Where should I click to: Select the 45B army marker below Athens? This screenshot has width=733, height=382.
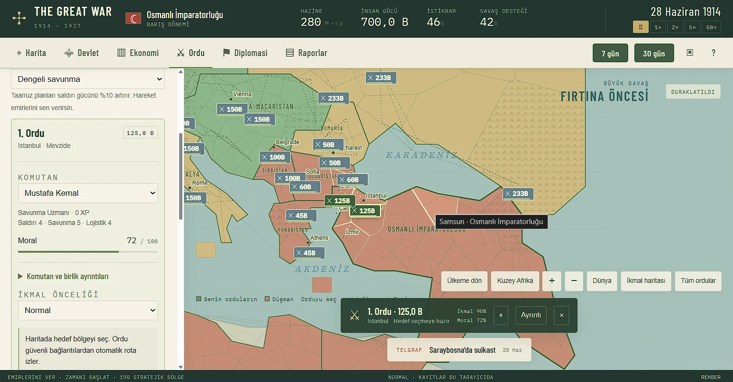(309, 253)
